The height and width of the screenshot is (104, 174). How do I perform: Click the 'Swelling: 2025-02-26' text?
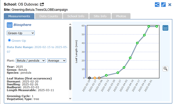click(22, 84)
